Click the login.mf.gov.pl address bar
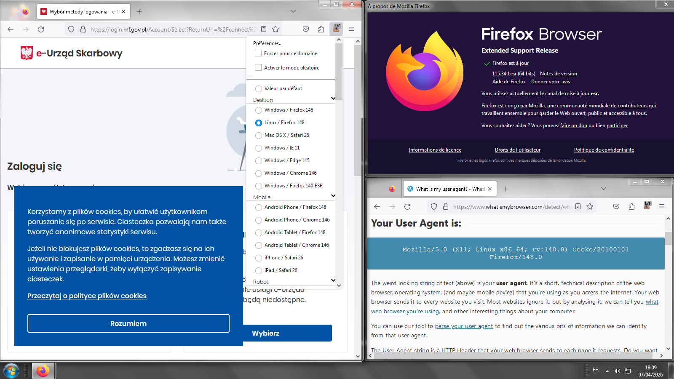 tap(173, 29)
